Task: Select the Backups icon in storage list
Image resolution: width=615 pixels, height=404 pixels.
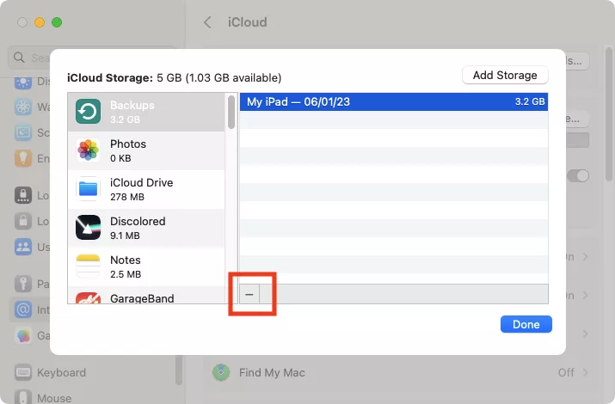Action: pos(88,112)
